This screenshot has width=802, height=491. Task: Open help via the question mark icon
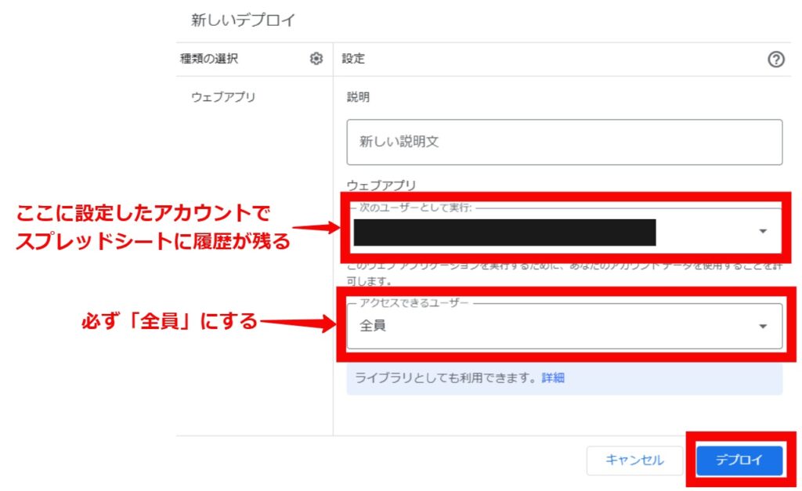tap(775, 60)
